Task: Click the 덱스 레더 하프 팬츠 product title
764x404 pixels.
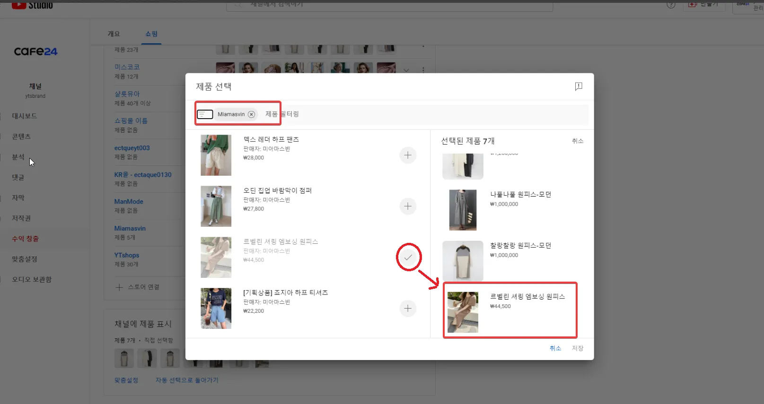Action: tap(271, 139)
